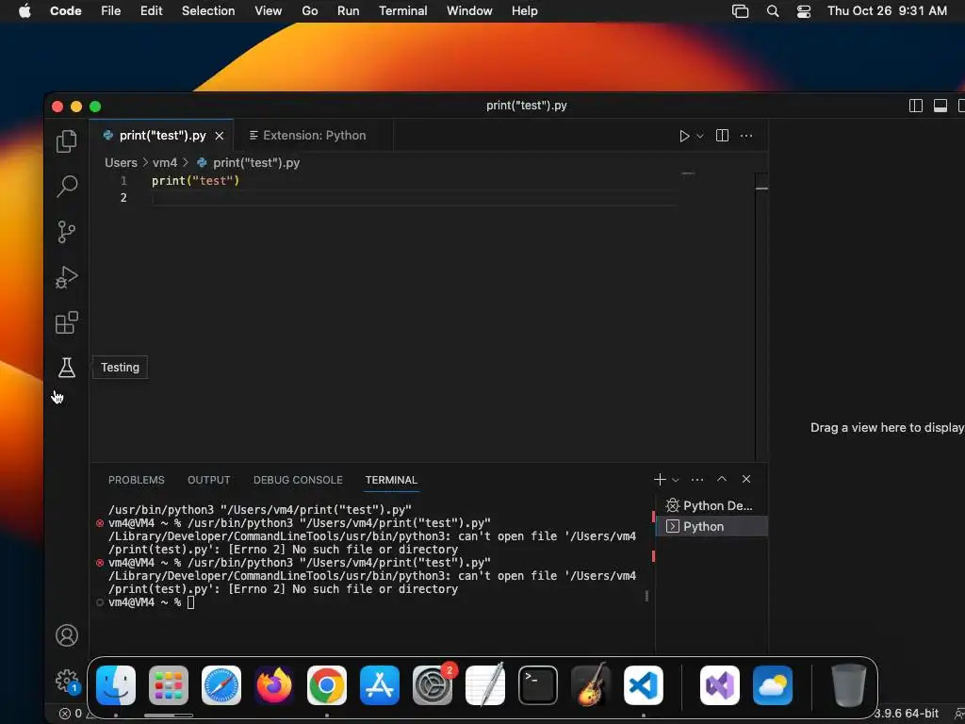Switch to the PROBLEMS panel tab

click(x=136, y=480)
